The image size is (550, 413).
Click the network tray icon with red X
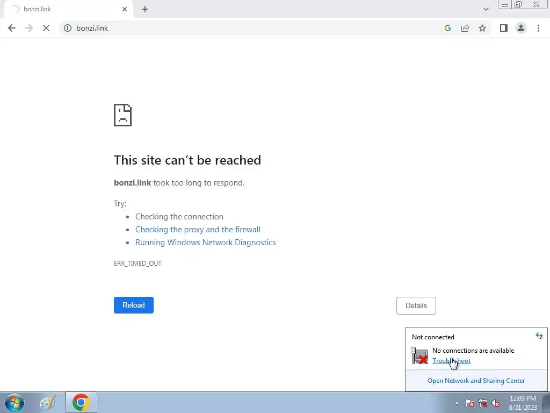click(x=483, y=403)
